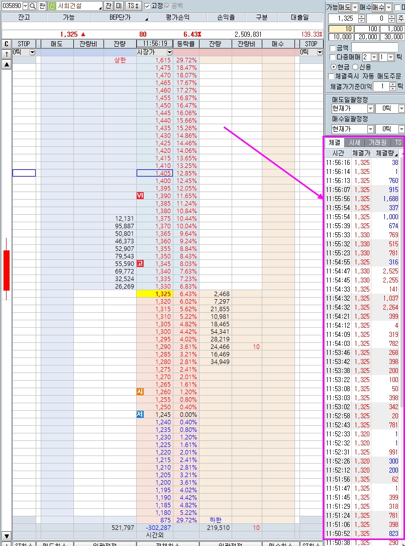Click the 미 (unfilled orders) icon button
405x546 pixels.
pyautogui.click(x=119, y=6)
